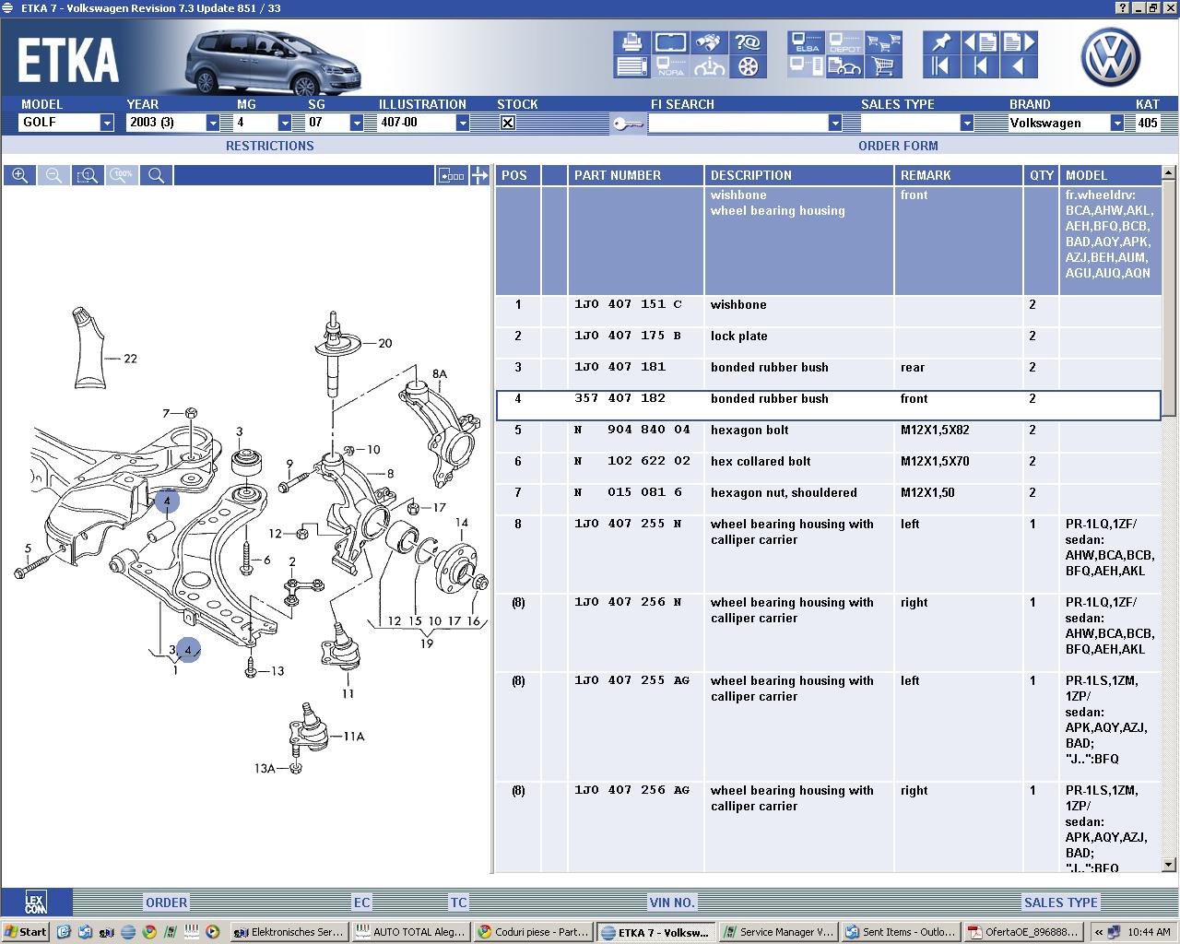Viewport: 1180px width, 944px height.
Task: Open the NORA module icon
Action: pyautogui.click(x=670, y=66)
